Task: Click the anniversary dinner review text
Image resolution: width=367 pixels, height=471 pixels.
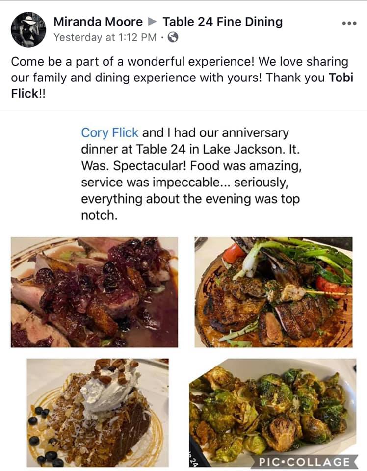Action: pyautogui.click(x=190, y=174)
